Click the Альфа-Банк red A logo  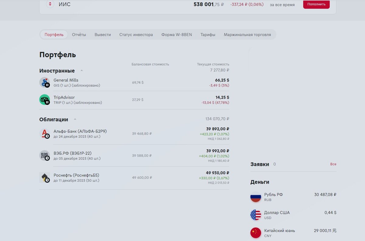click(x=45, y=134)
